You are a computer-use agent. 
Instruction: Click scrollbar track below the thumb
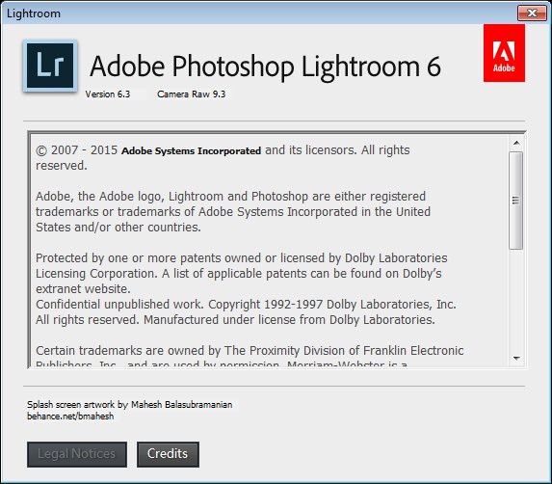(x=516, y=300)
